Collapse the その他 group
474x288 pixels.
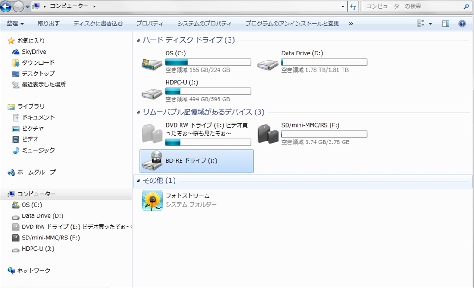[x=138, y=181]
